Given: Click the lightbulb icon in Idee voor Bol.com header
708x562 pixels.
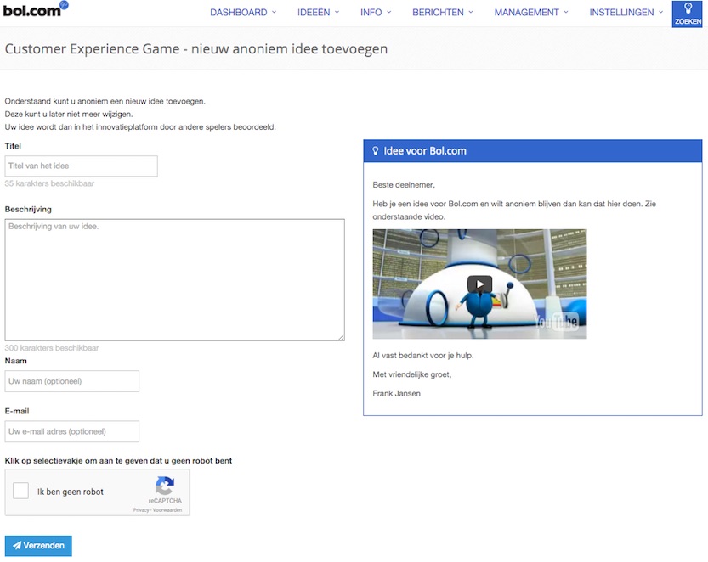Looking at the screenshot, I should pos(375,151).
